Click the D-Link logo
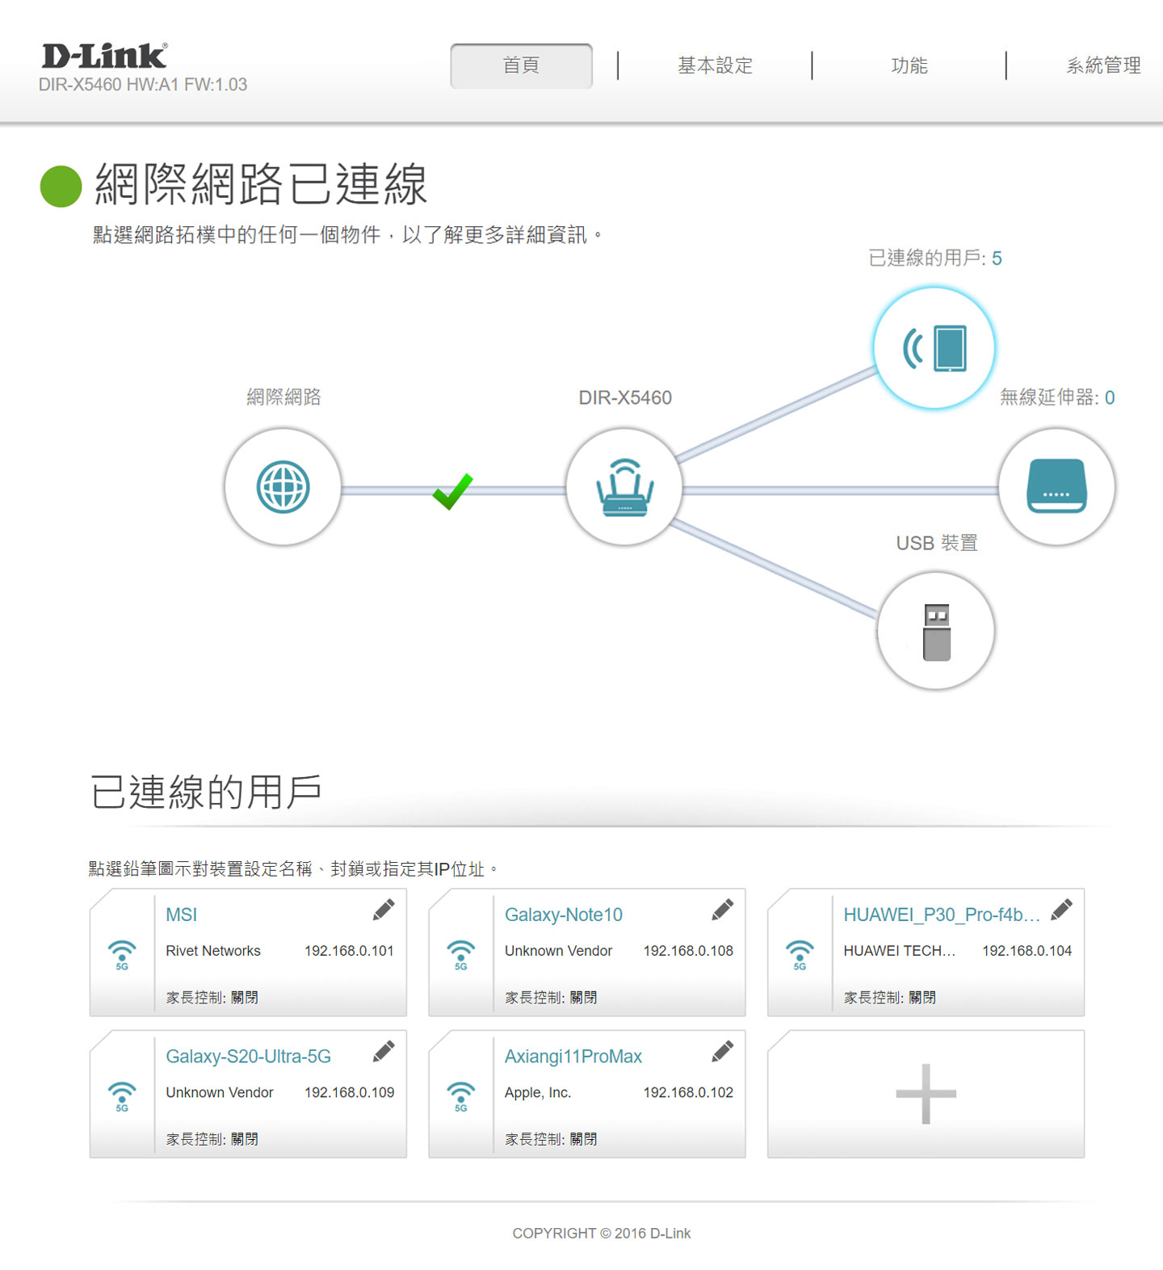Screen dimensions: 1163x1270 click(x=105, y=56)
